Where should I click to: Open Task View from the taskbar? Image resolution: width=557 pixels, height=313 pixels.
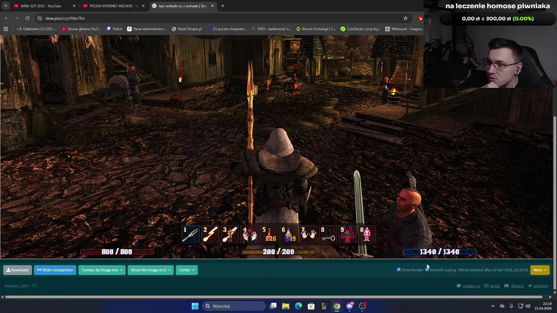273,306
